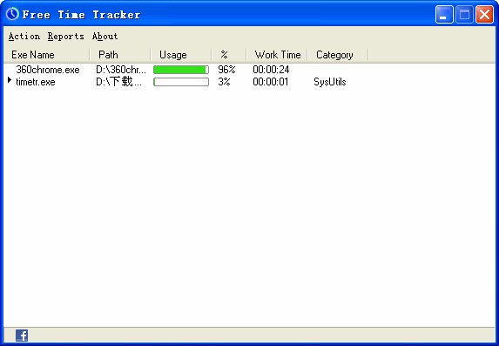Click the 00:00:24 work time cell
499x346 pixels.
tap(271, 70)
